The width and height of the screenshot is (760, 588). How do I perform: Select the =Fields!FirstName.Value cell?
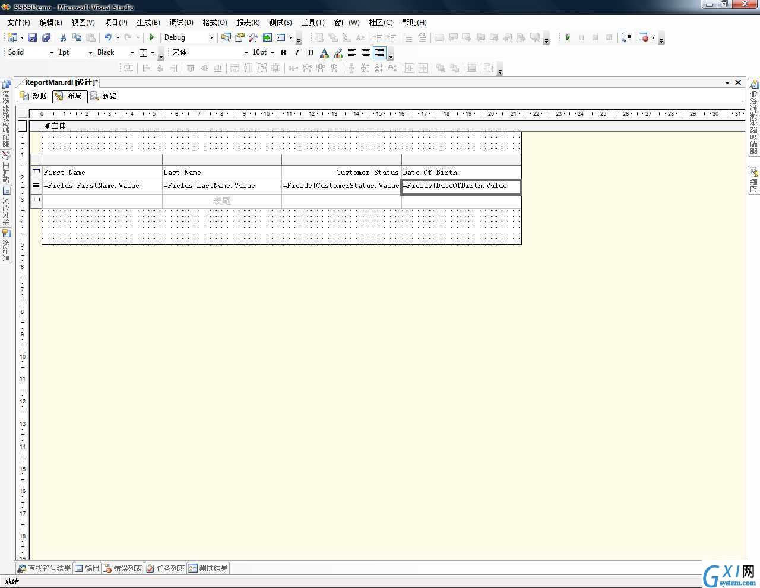(x=102, y=186)
